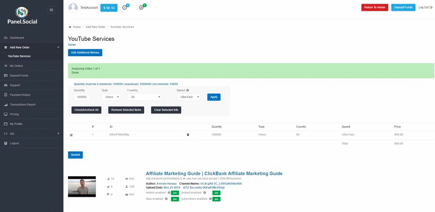Click the Add Additional Movies button
This screenshot has height=212, width=435.
(x=85, y=53)
